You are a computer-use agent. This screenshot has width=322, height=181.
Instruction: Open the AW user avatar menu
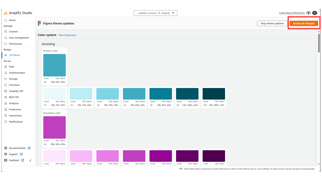[x=315, y=13]
